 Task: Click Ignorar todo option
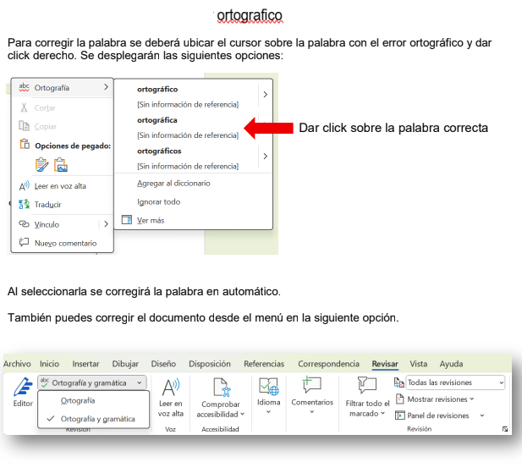pyautogui.click(x=158, y=201)
